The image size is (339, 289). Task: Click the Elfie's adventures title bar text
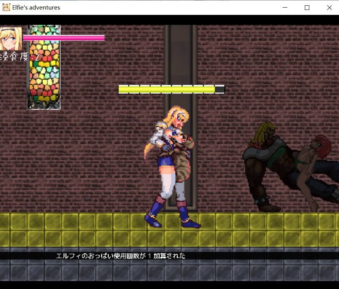(x=37, y=7)
